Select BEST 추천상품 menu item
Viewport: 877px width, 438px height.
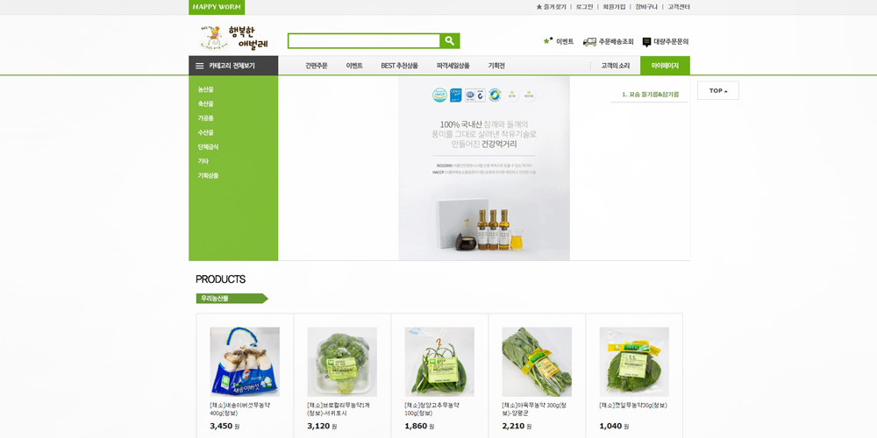[x=399, y=66]
